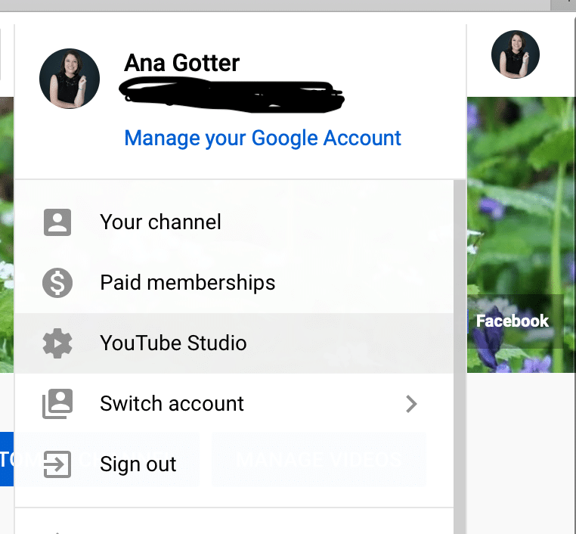576x534 pixels.
Task: Click the large profile photo in menu header
Action: [x=70, y=79]
